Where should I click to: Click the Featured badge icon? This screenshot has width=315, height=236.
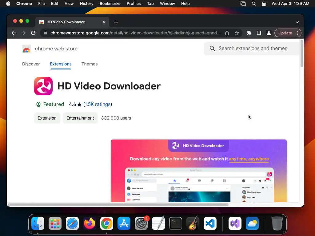click(38, 104)
